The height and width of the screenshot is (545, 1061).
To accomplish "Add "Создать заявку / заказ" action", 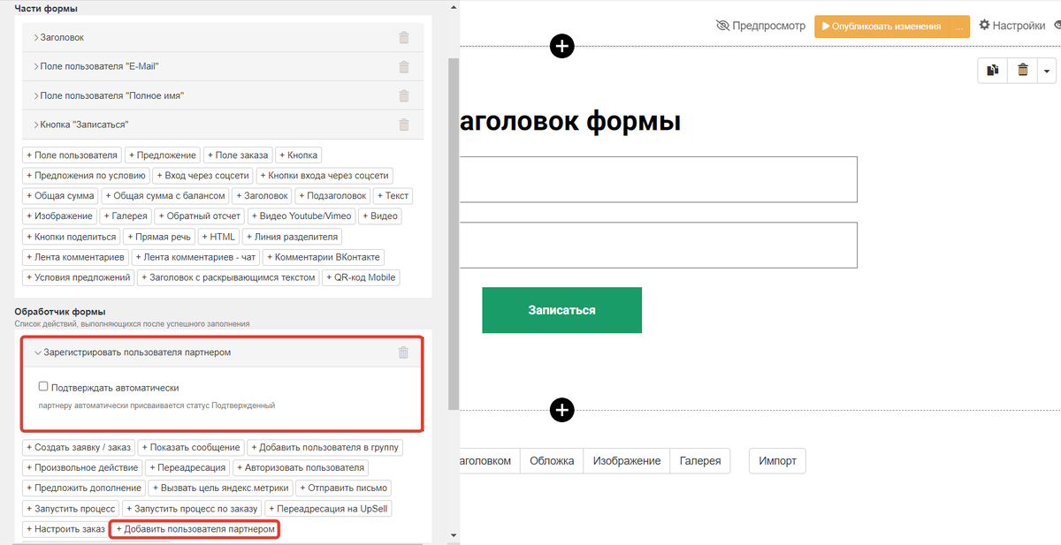I will tap(78, 447).
